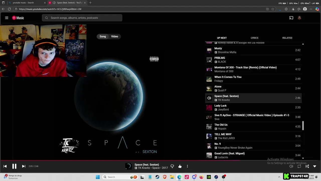The width and height of the screenshot is (321, 181).
Task: Click the song progress bar
Action: (x=160, y=160)
